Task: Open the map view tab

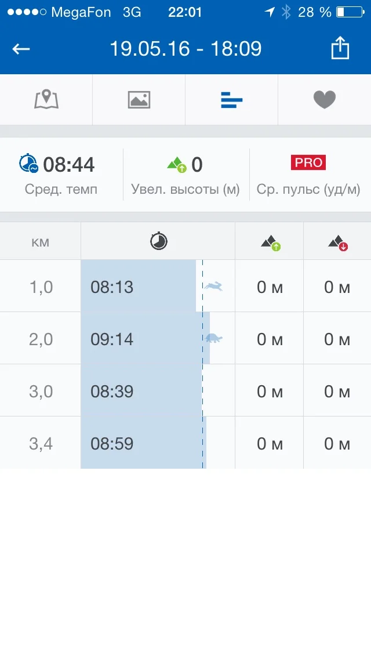Action: point(46,100)
